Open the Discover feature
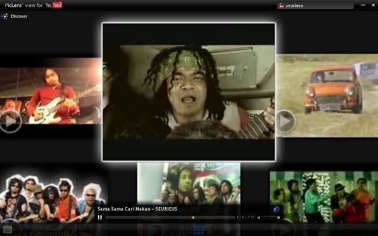378x236 pixels. click(x=19, y=17)
